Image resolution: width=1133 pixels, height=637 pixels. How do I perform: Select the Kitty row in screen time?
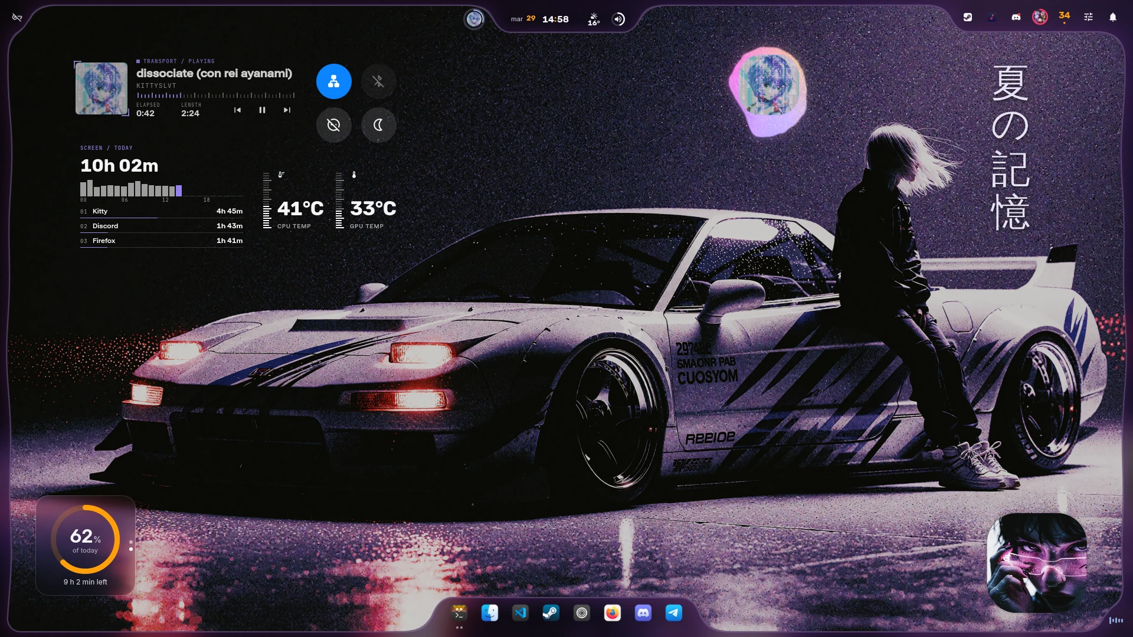point(162,211)
